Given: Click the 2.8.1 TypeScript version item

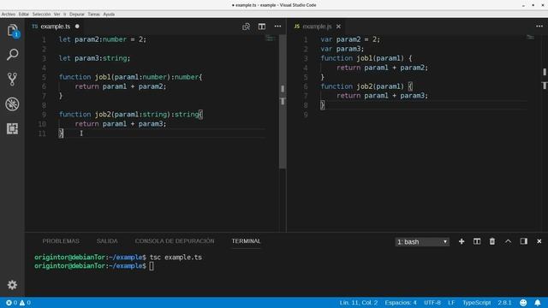Looking at the screenshot, I should [504, 303].
